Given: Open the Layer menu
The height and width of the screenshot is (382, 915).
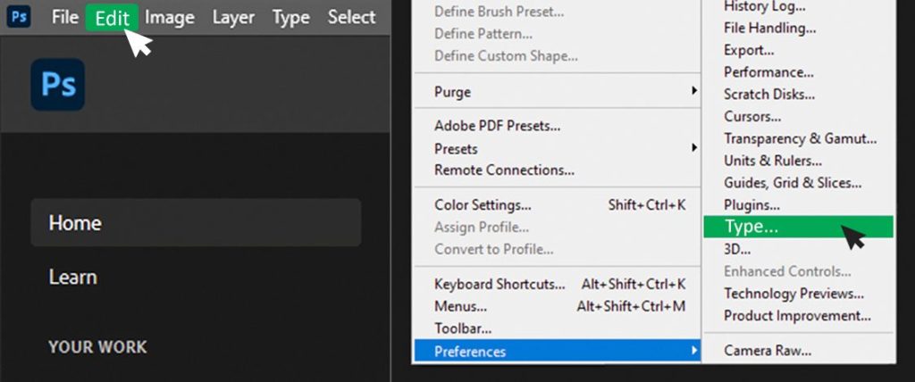Looking at the screenshot, I should pyautogui.click(x=233, y=17).
